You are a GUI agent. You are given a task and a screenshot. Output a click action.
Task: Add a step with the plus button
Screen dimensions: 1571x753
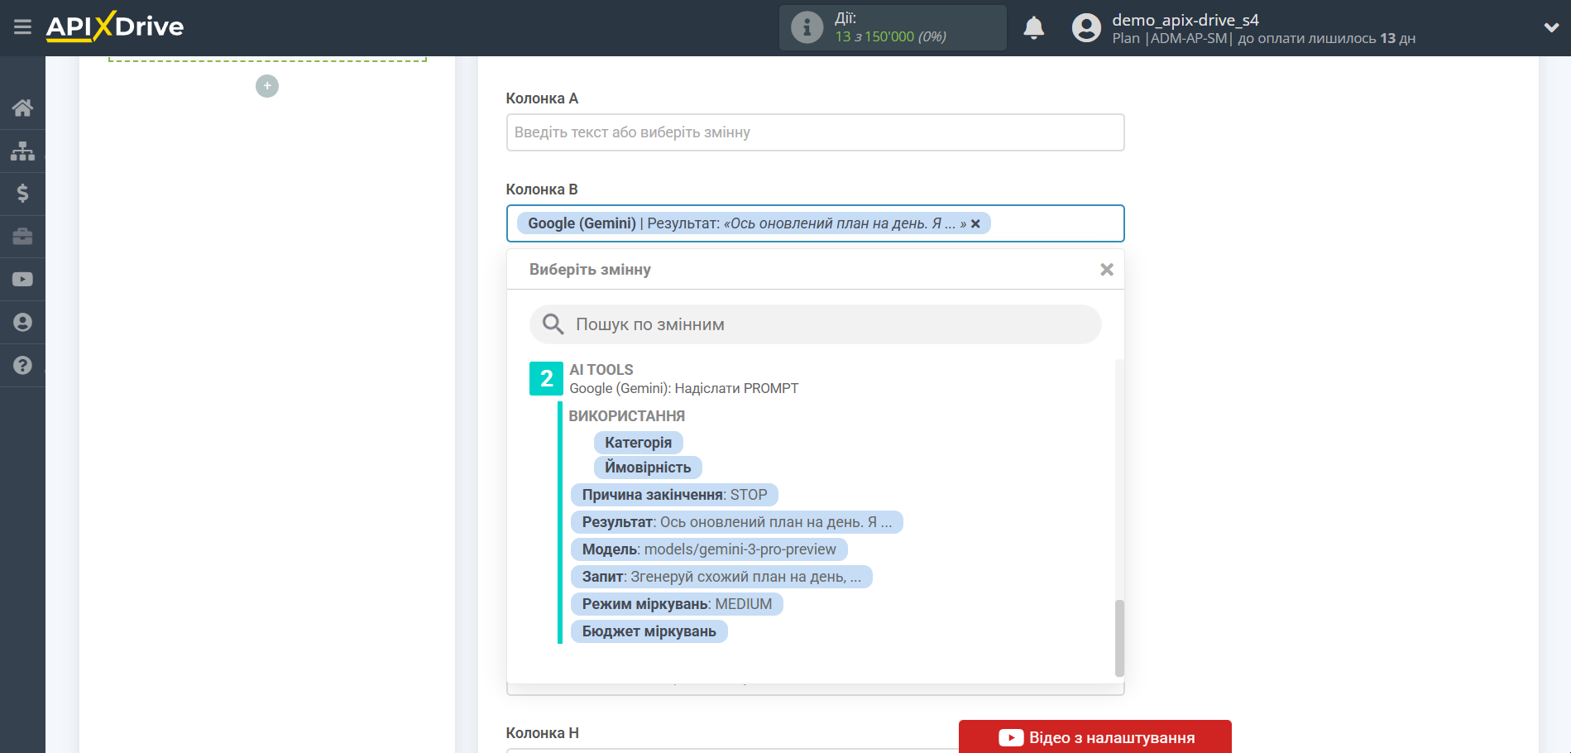(x=267, y=86)
